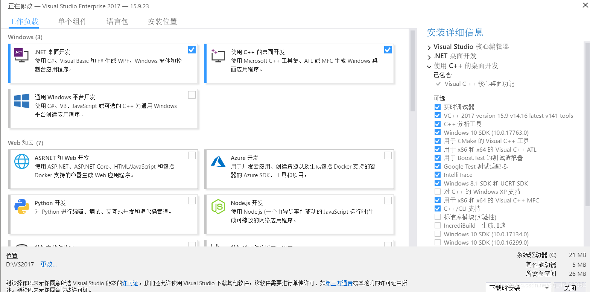Image resolution: width=590 pixels, height=292 pixels.
Task: Check the ASP.NET 和 Web 开发 checkbox
Action: coord(192,155)
